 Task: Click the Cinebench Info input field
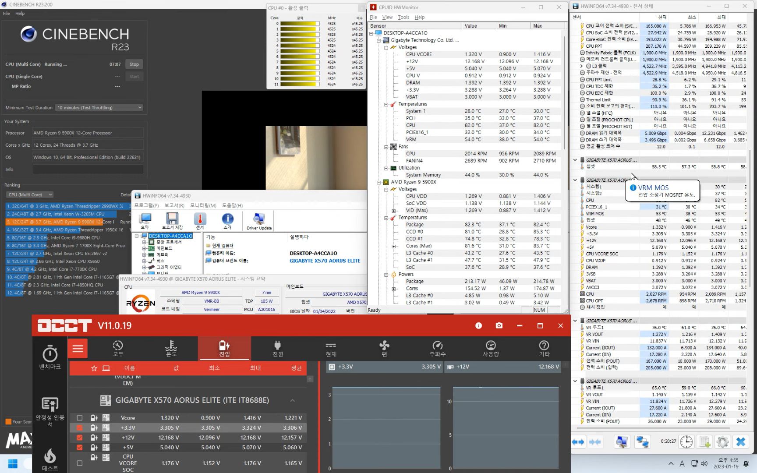click(x=88, y=169)
